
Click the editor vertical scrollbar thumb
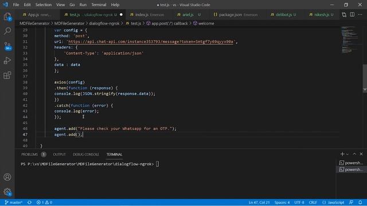point(365,78)
